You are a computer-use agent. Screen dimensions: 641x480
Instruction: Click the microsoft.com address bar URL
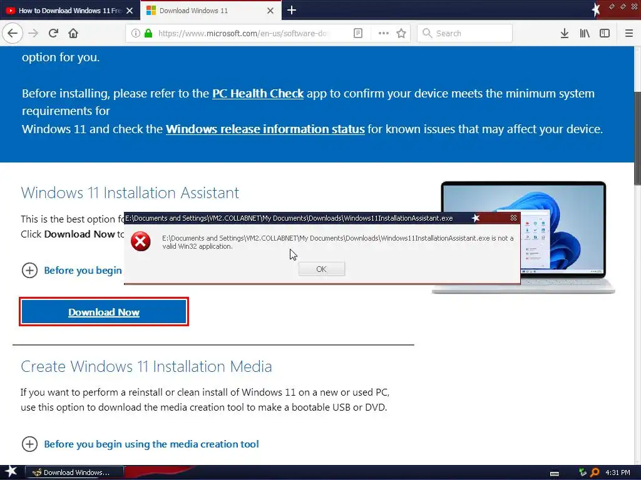(242, 33)
